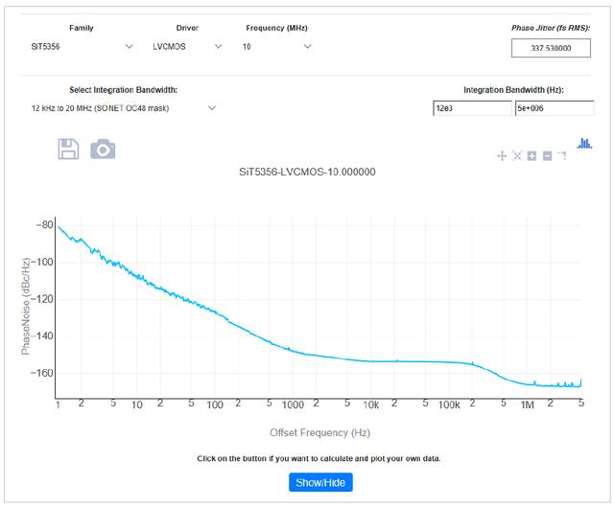This screenshot has height=508, width=614.
Task: Open the Driver dropdown showing LVCMOS
Action: pos(187,46)
